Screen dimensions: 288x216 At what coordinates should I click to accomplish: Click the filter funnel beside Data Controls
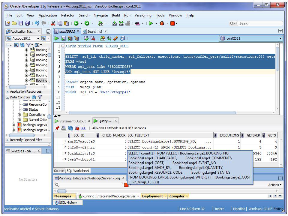pyautogui.click(x=40, y=97)
